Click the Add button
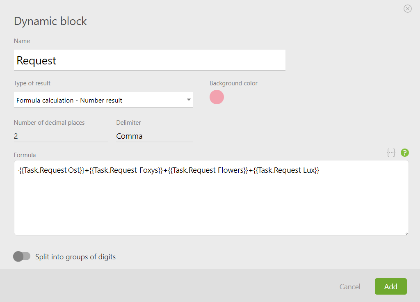Screen dimensions: 420x302 390,286
